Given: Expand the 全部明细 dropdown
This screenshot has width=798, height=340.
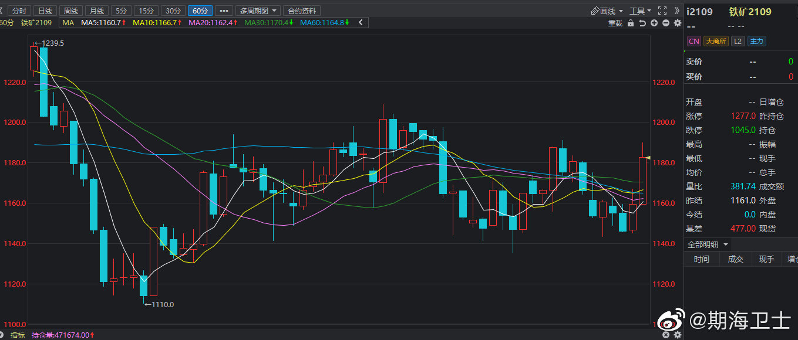Looking at the screenshot, I should pyautogui.click(x=708, y=244).
